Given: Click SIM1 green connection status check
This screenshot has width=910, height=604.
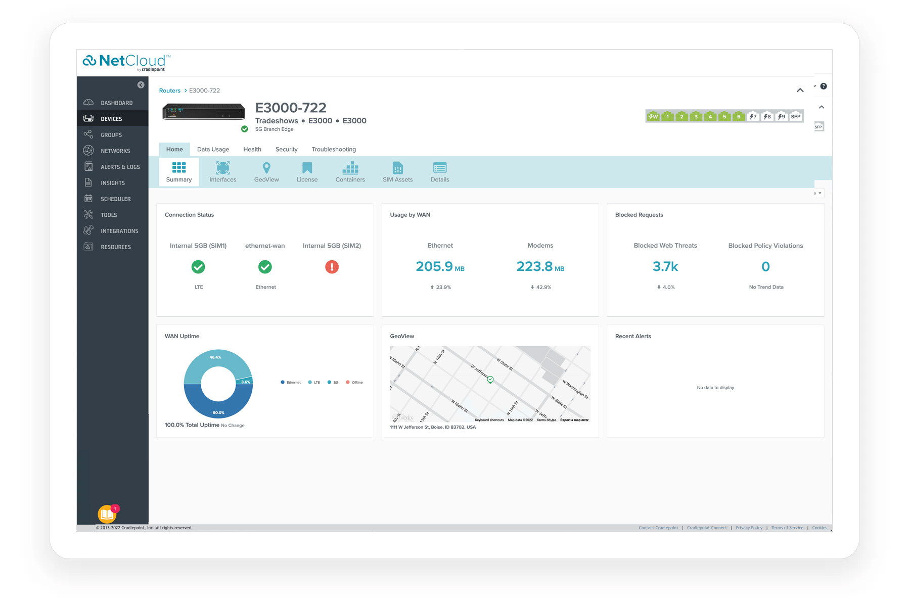Looking at the screenshot, I should click(x=198, y=267).
